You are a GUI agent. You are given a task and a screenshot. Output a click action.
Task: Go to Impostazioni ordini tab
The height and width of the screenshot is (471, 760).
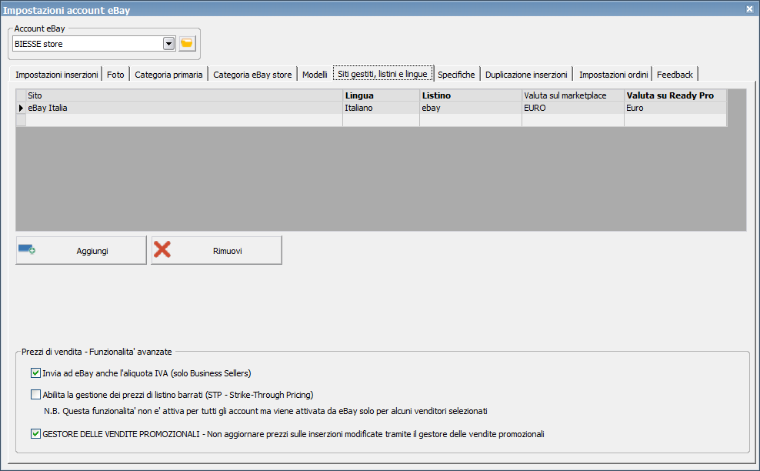[613, 74]
